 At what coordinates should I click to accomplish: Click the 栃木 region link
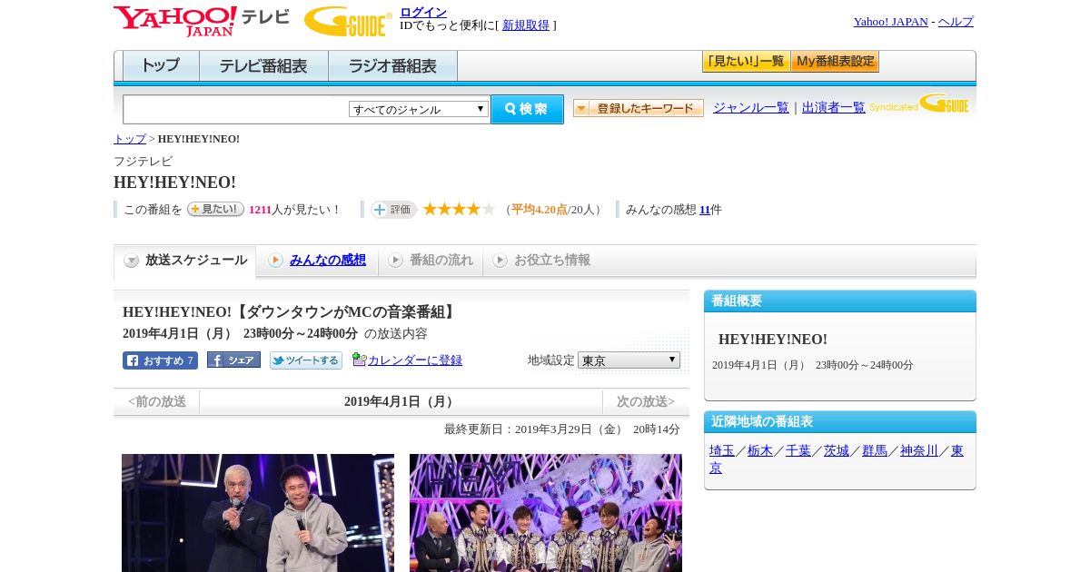[760, 450]
